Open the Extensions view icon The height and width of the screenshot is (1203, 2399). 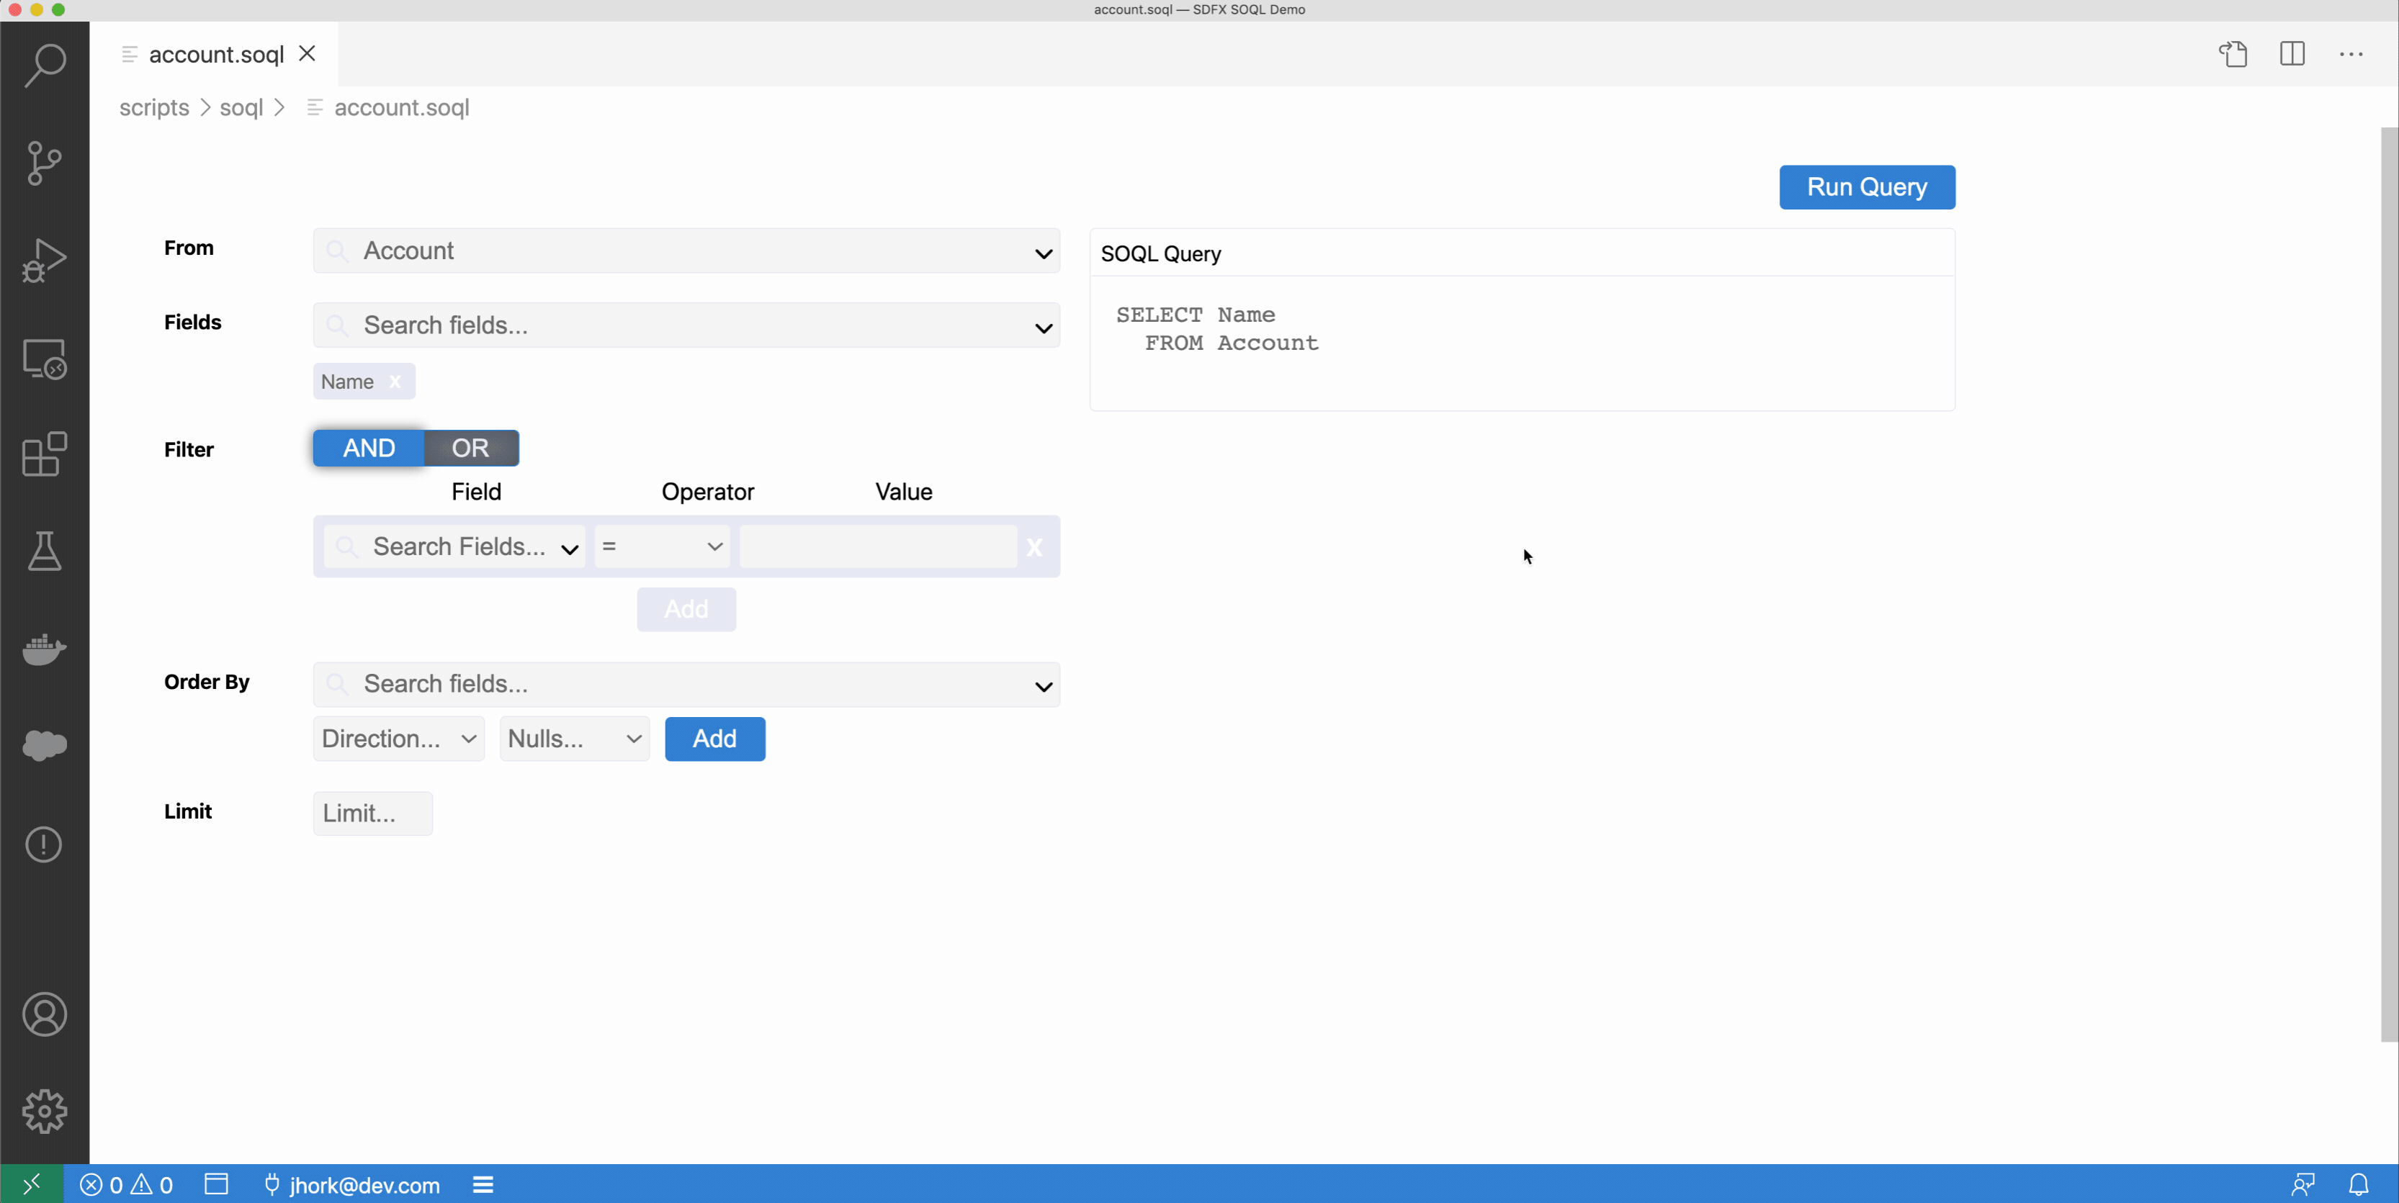pos(44,454)
